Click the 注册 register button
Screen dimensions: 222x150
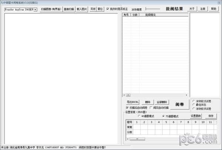click(x=202, y=9)
